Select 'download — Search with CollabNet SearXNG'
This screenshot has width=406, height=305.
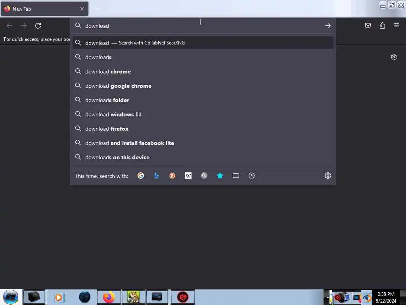pos(203,43)
